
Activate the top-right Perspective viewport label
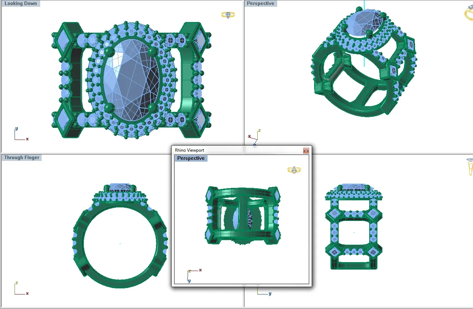click(x=260, y=4)
